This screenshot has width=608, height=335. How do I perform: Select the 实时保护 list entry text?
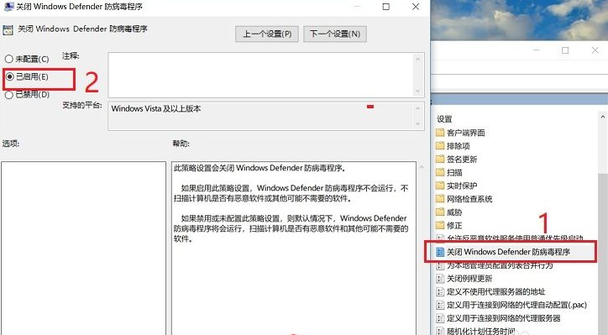(462, 186)
